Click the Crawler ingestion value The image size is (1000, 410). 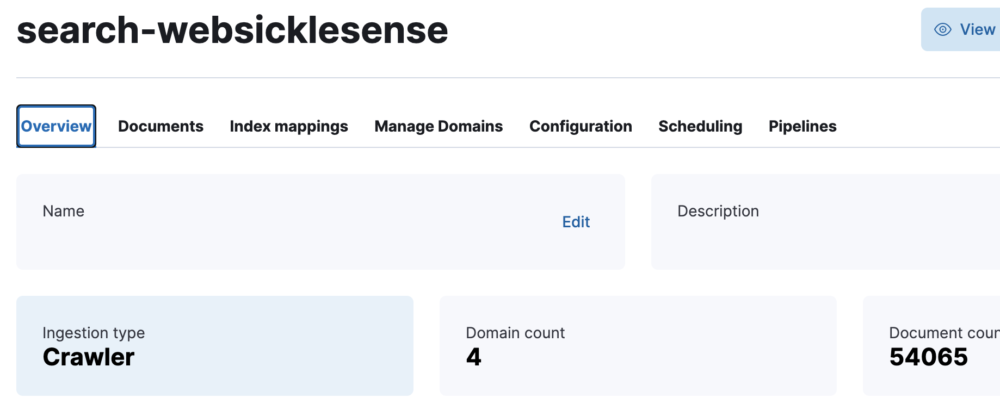[x=89, y=357]
